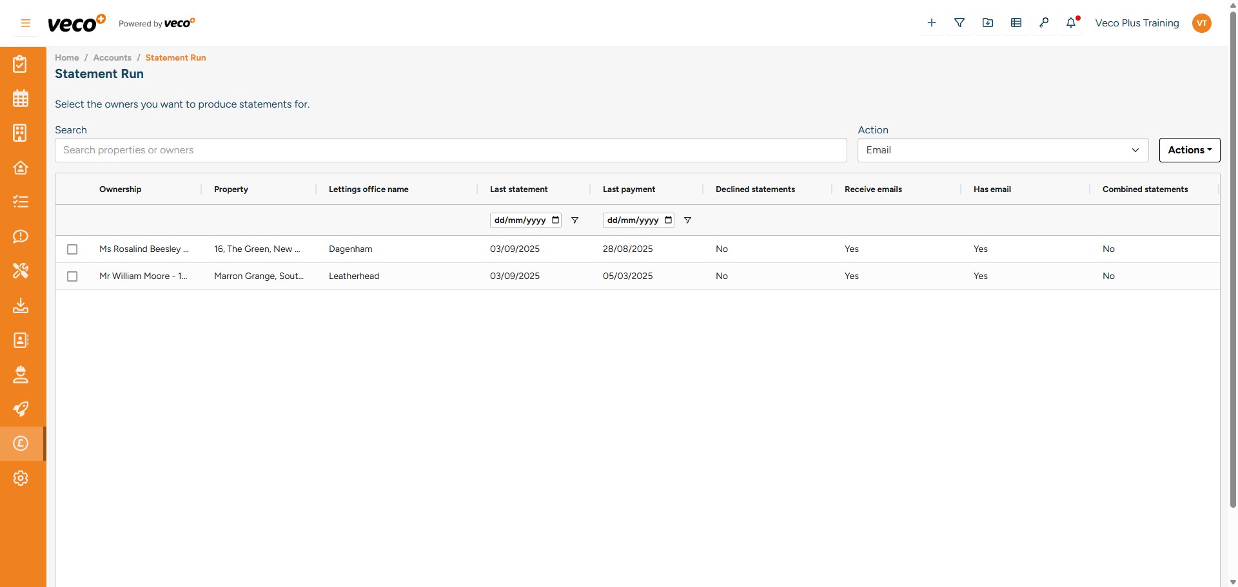This screenshot has height=587, width=1238.
Task: Navigate to Accounts via the breadcrumb
Action: [x=112, y=57]
